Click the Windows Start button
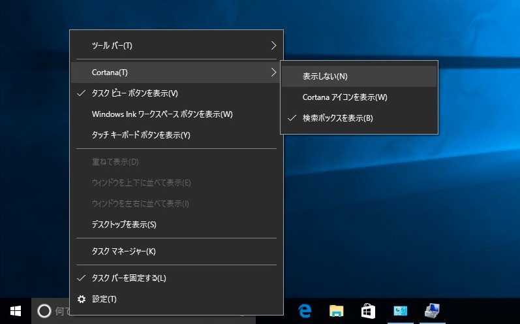Screen dimensions: 520x324 click(16, 311)
